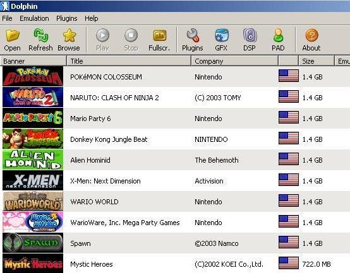Click the Mario Party 6 title text
350x273 pixels.
(90, 119)
